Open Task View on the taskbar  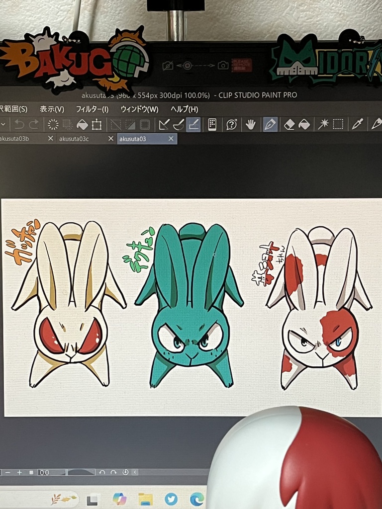(x=93, y=500)
